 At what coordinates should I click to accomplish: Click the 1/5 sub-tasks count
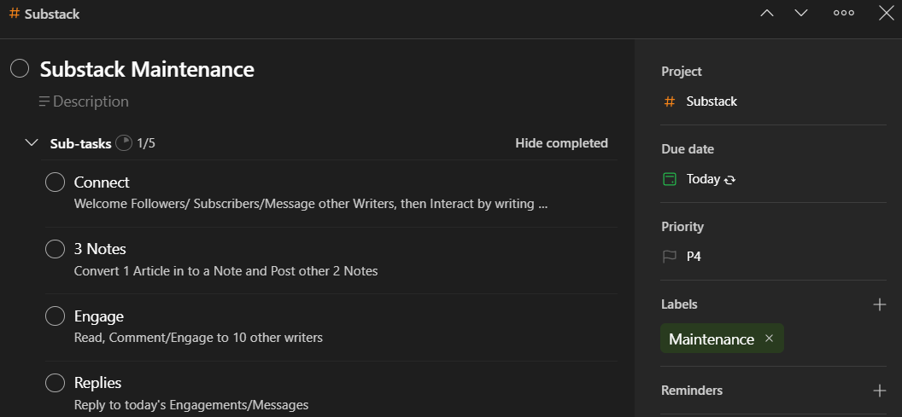(146, 143)
